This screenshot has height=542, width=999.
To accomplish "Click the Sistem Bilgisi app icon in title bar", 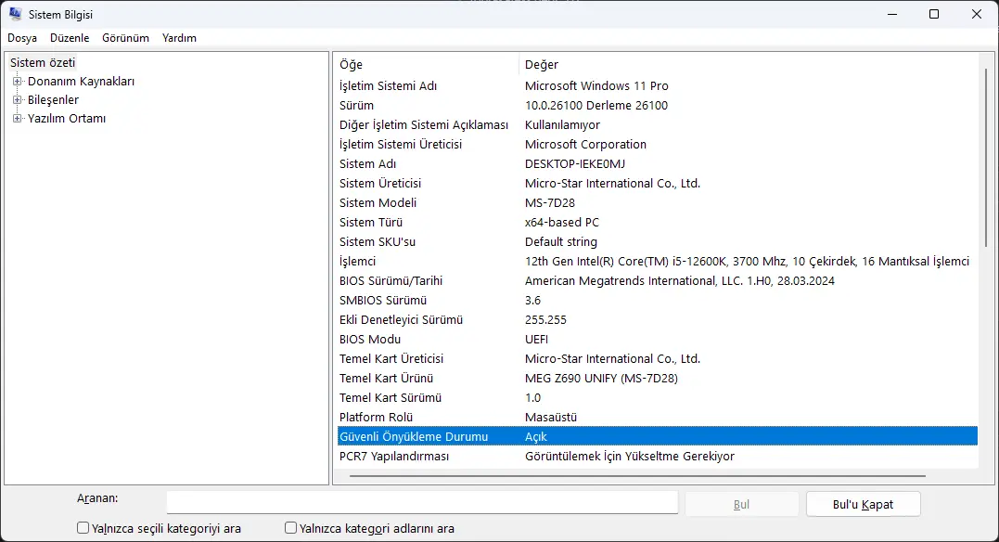I will pos(15,14).
